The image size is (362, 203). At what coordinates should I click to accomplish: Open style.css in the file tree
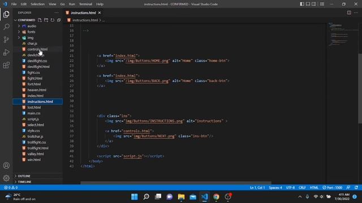33,130
